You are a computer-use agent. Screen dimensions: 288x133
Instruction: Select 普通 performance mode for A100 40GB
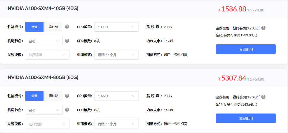coord(34,27)
